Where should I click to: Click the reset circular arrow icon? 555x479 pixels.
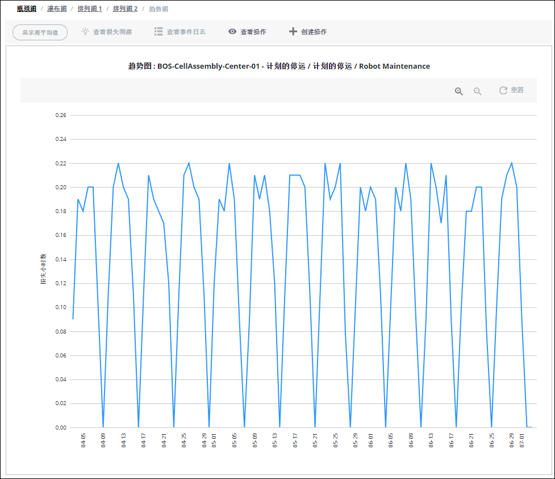point(503,90)
